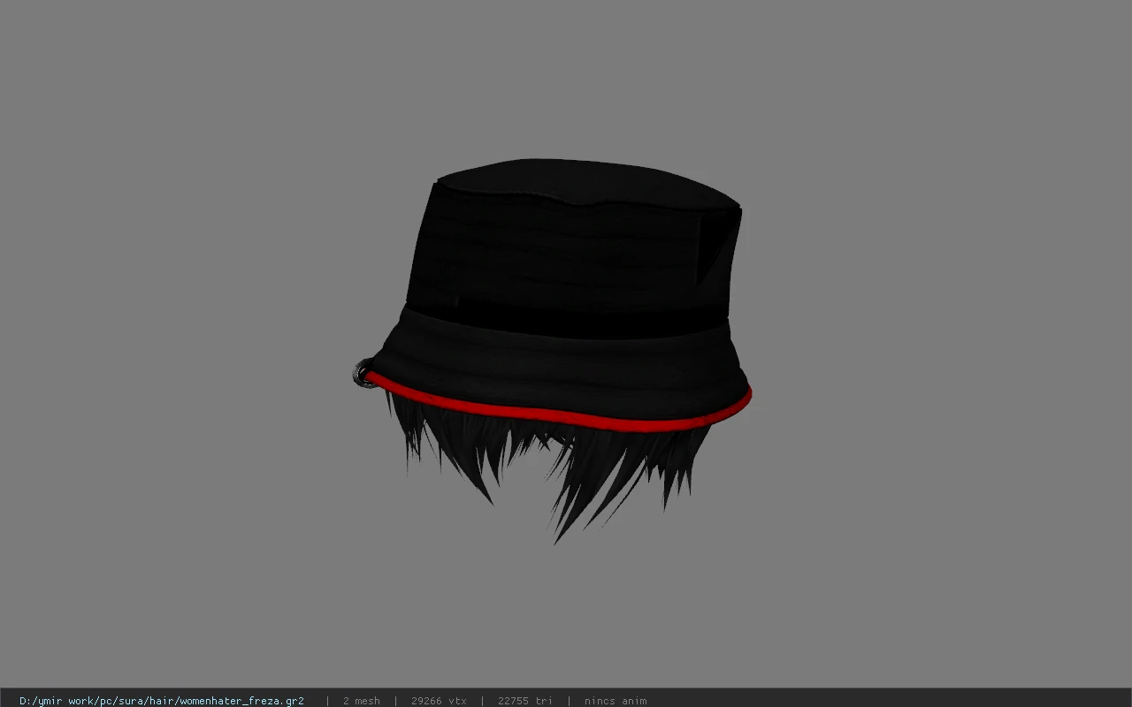Click the '22755 tri' status entry
Screen dimensions: 1132x707
[x=525, y=701]
